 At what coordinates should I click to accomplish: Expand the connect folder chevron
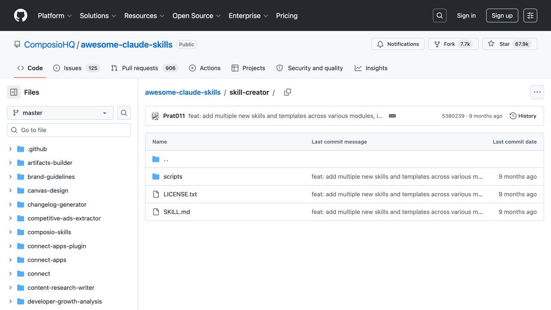(x=10, y=273)
